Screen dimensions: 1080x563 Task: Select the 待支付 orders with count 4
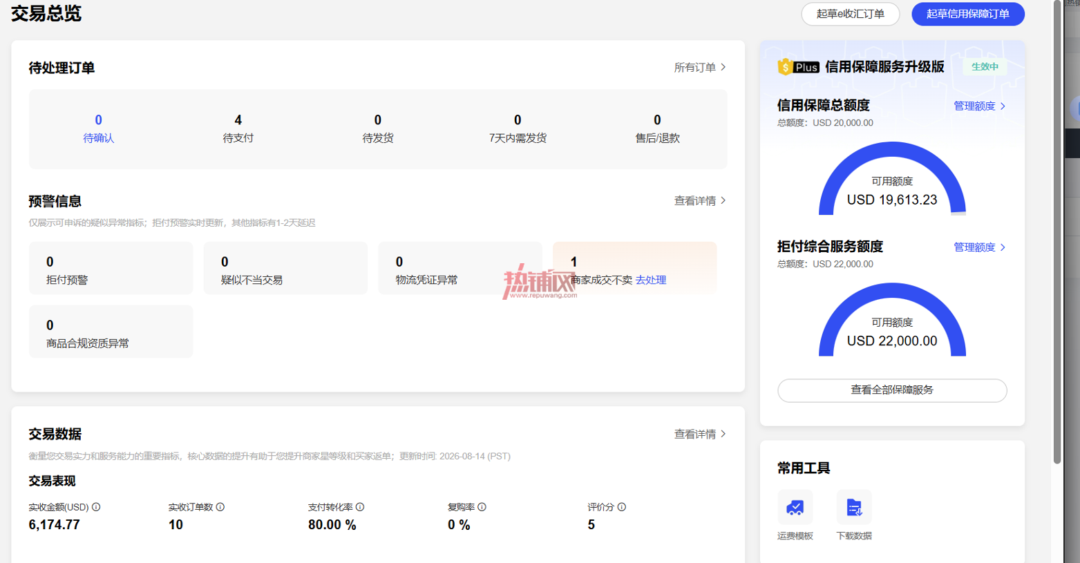point(238,129)
